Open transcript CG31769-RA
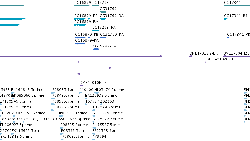The image size is (250, 141). coord(103,19)
